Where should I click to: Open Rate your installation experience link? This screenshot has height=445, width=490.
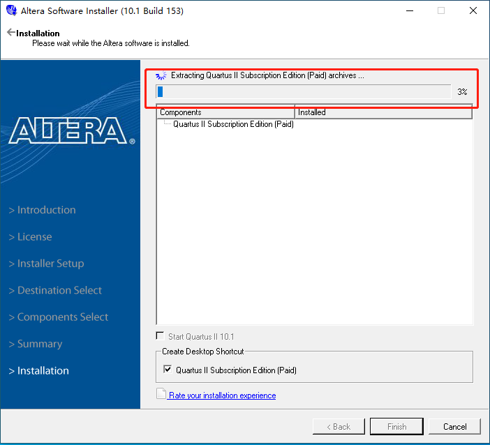222,395
